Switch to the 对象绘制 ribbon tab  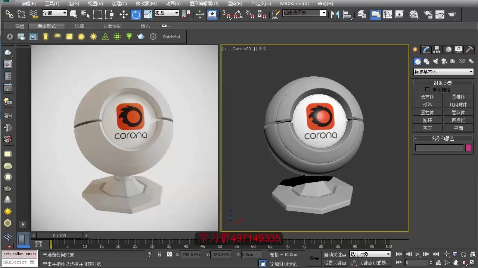(x=112, y=26)
